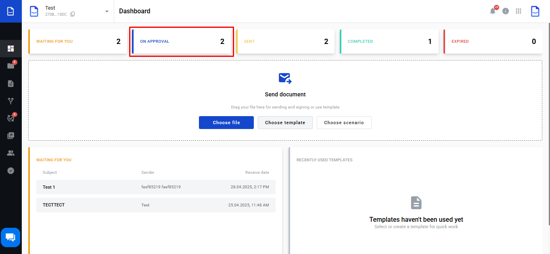The image size is (550, 254).
Task: Click the Choose file button
Action: click(x=226, y=123)
